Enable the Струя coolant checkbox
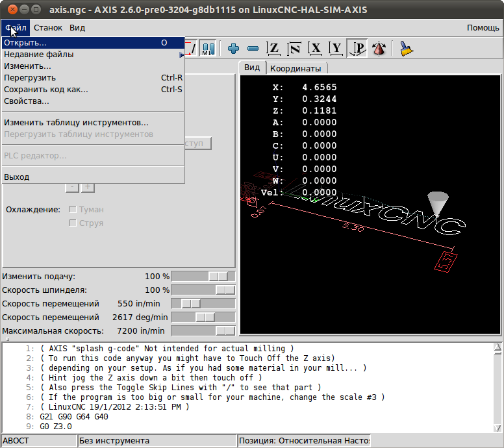Image resolution: width=504 pixels, height=448 pixels. [73, 223]
